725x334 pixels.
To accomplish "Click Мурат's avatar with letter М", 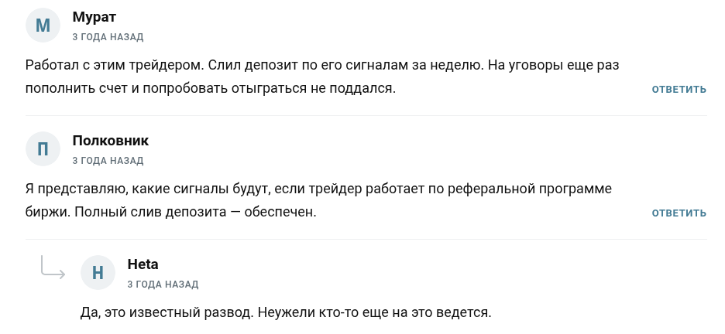I will pos(43,26).
